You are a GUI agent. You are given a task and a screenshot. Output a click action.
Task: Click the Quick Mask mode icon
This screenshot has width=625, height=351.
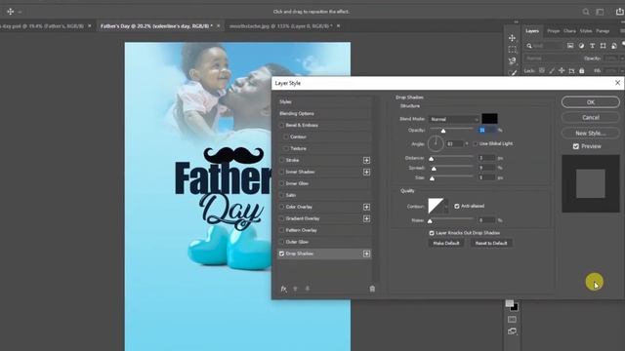[512, 320]
